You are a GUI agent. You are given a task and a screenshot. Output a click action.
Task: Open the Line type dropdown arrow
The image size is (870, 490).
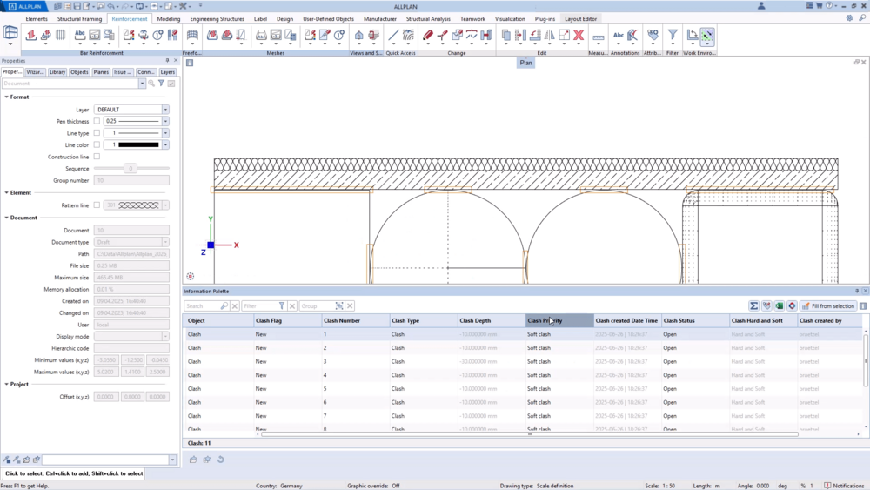[x=165, y=134]
